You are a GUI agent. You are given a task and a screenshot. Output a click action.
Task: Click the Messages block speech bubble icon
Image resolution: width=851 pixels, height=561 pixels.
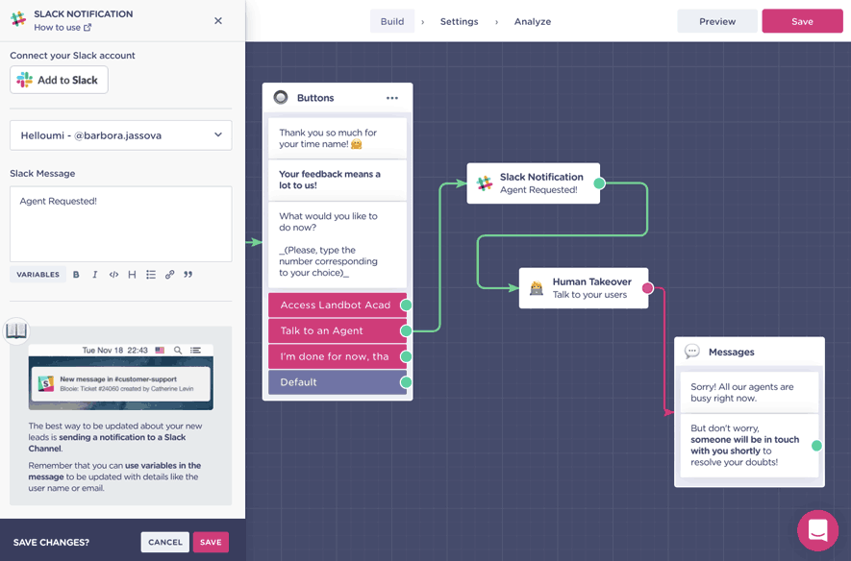coord(692,352)
